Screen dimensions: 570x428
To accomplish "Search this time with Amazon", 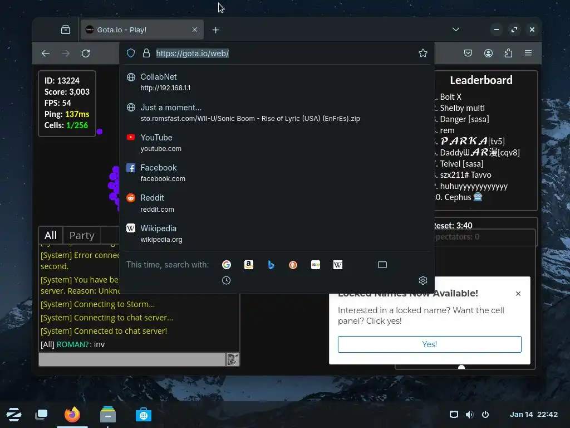I will (249, 265).
